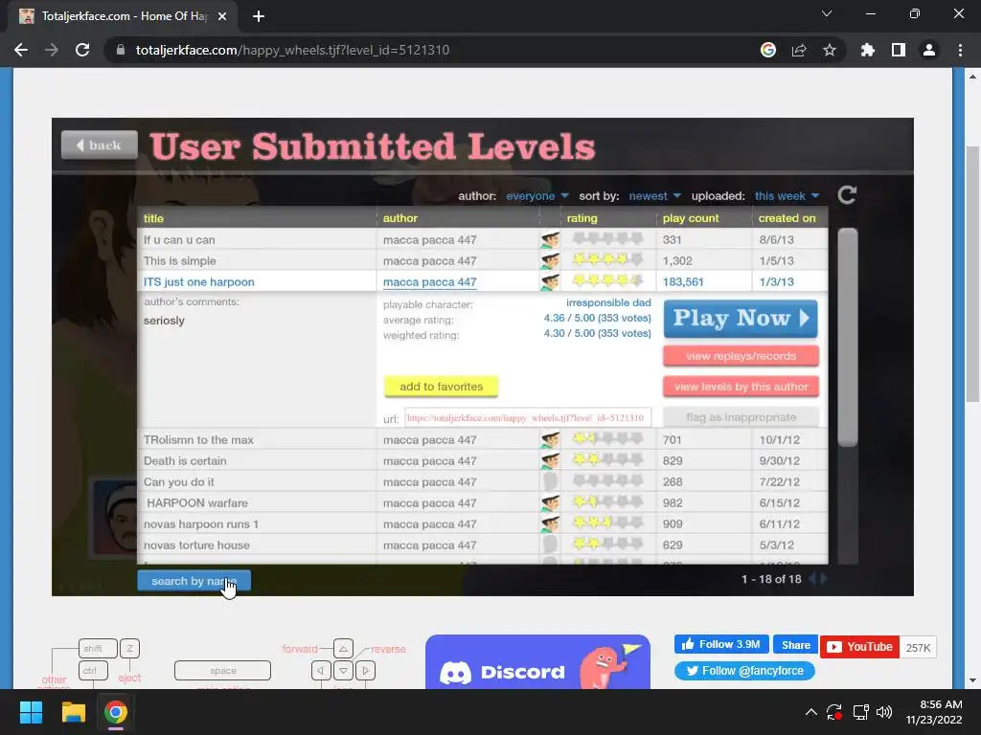
Task: Open the uploaded this week dropdown
Action: 787,196
